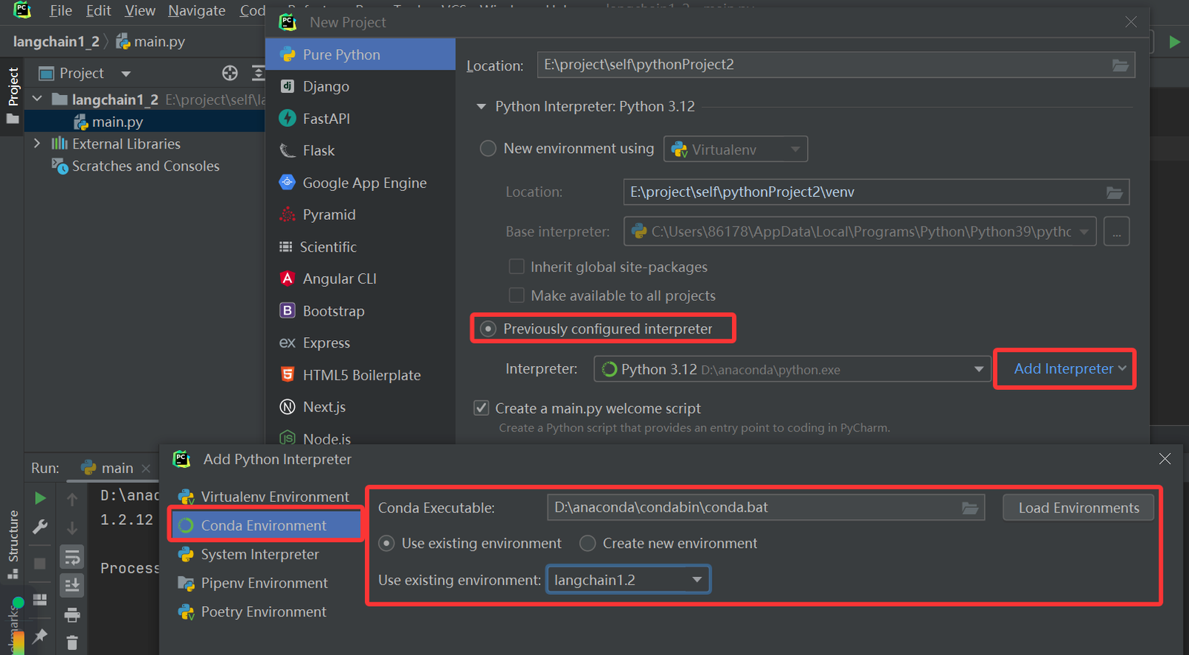Open the langchain1.2 existing environment dropdown
Viewport: 1189px width, 655px height.
pyautogui.click(x=629, y=580)
